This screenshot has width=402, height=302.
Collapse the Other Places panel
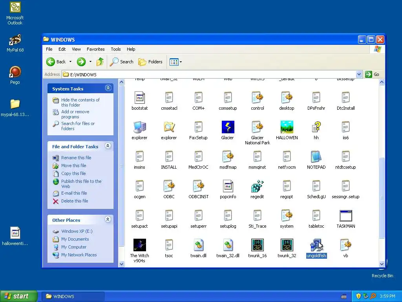click(x=108, y=219)
